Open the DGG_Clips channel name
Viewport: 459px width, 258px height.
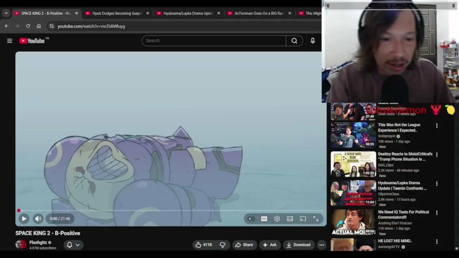click(x=385, y=165)
